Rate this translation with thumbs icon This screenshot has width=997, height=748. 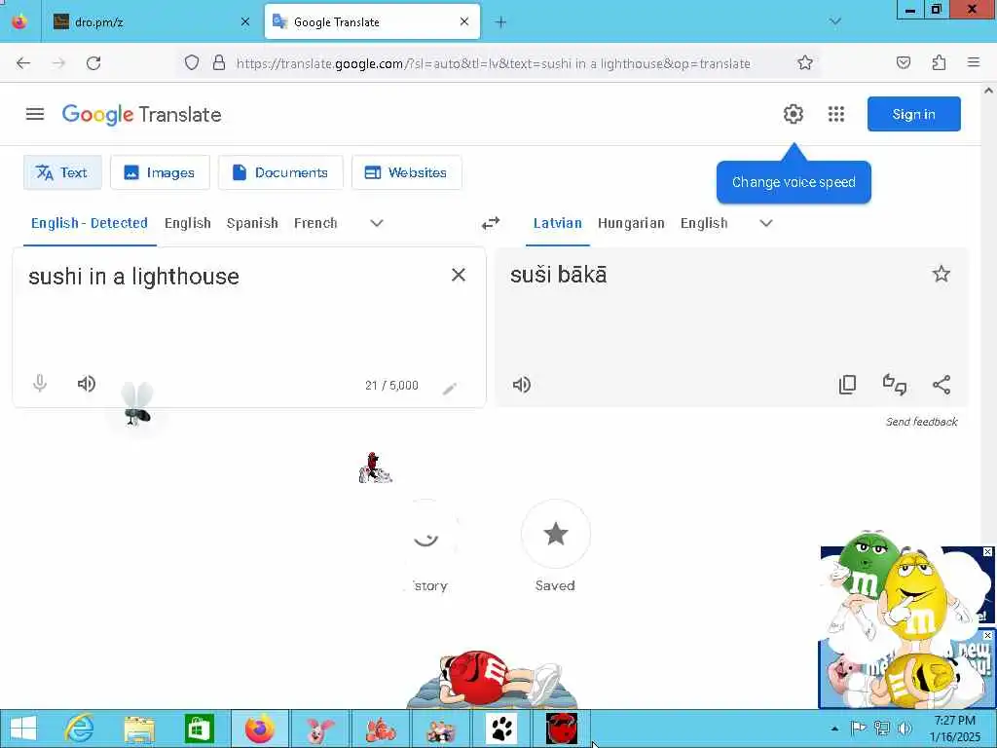coord(895,385)
